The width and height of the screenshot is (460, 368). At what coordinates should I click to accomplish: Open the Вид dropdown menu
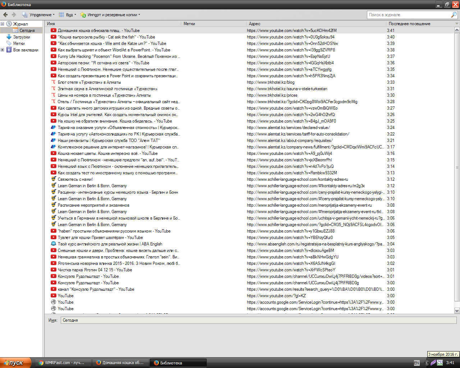click(67, 15)
